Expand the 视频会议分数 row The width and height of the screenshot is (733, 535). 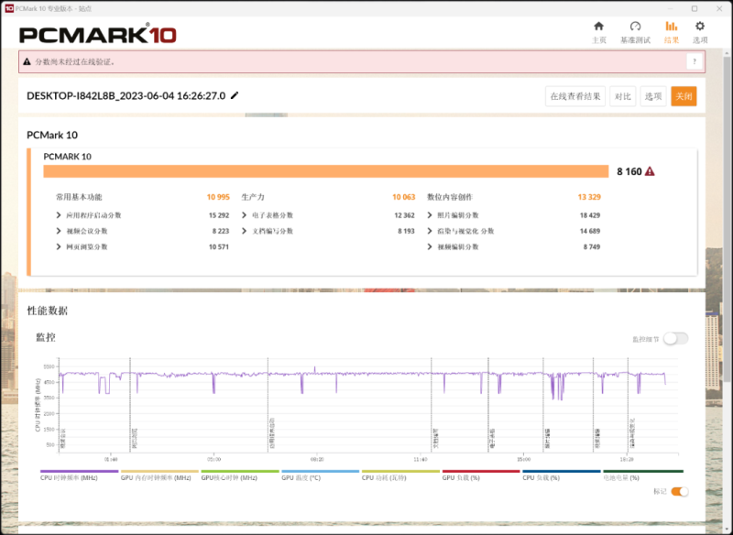(60, 231)
